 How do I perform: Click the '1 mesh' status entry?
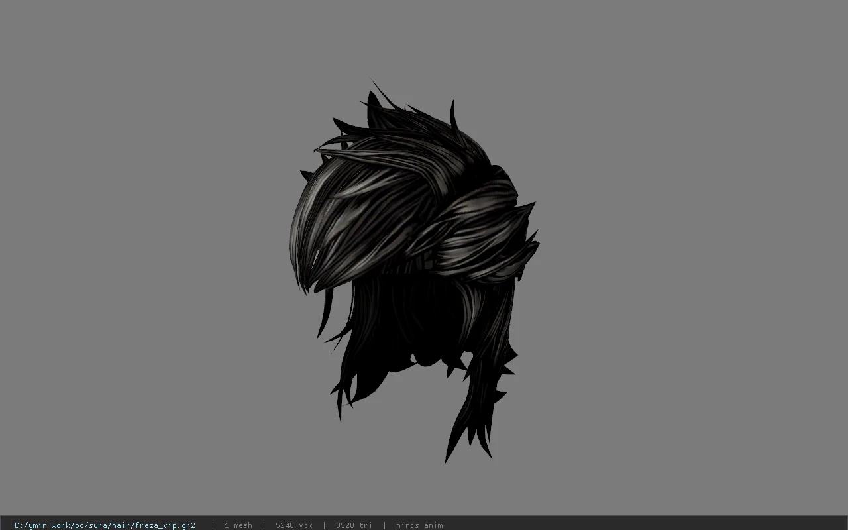point(238,525)
